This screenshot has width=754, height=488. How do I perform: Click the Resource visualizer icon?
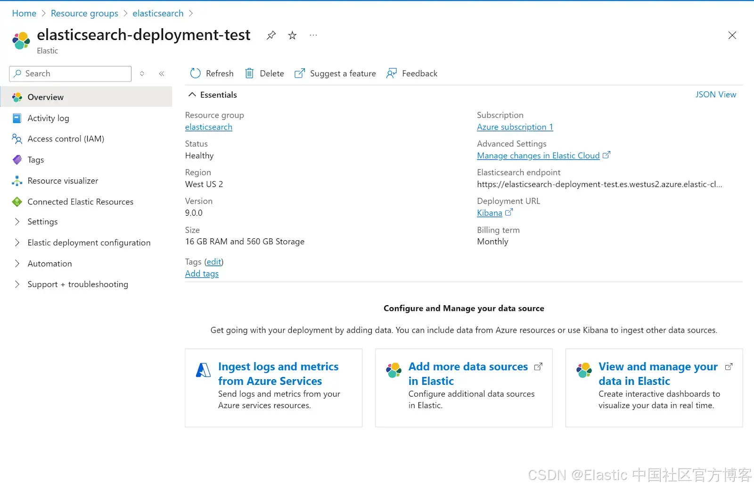17,181
